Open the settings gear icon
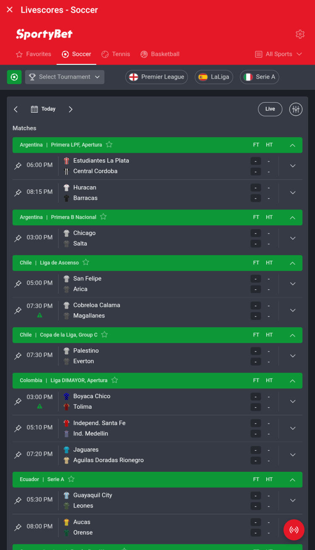 [300, 34]
